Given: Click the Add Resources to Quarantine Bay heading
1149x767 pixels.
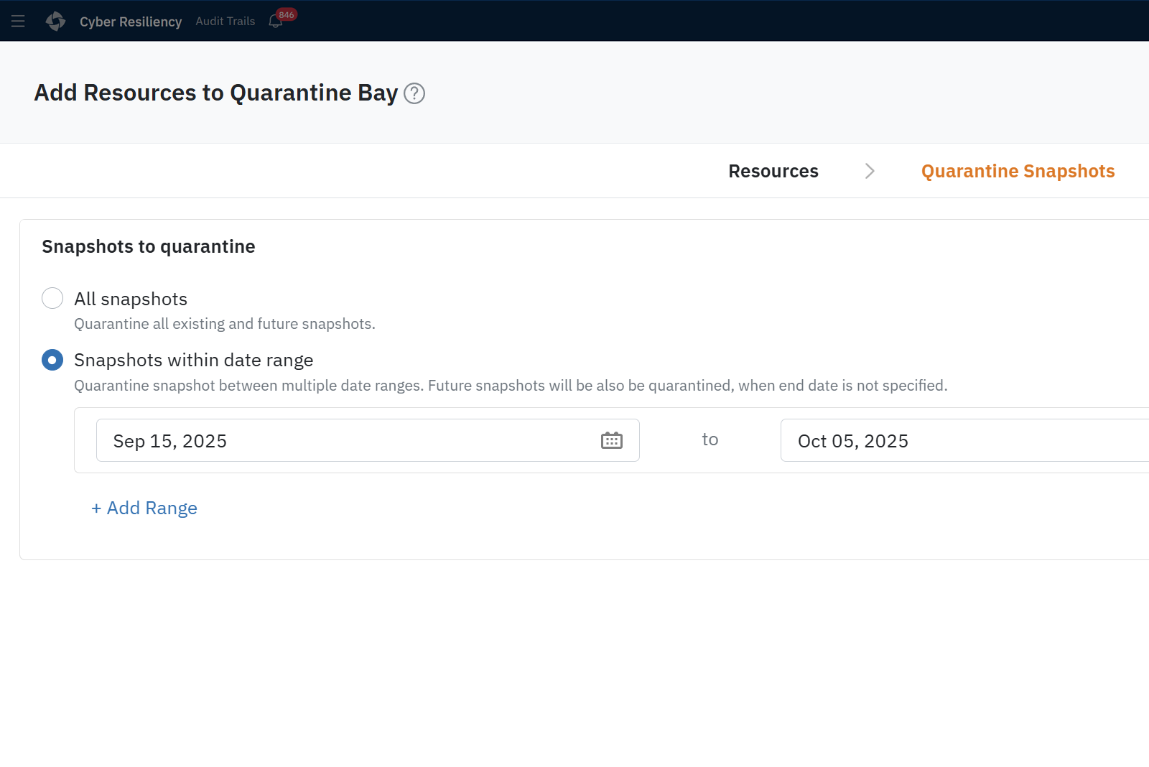Looking at the screenshot, I should 216,93.
